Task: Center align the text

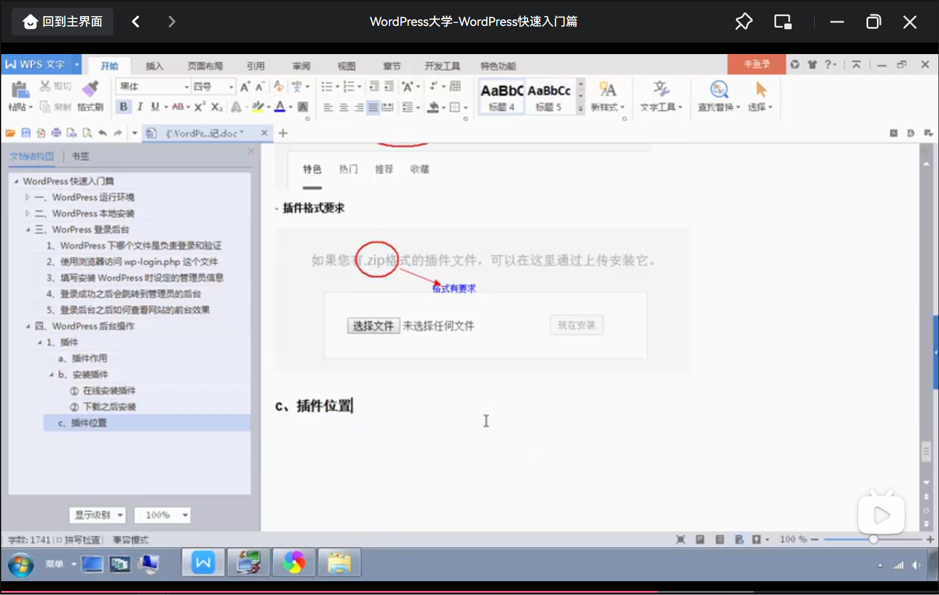Action: [x=343, y=107]
